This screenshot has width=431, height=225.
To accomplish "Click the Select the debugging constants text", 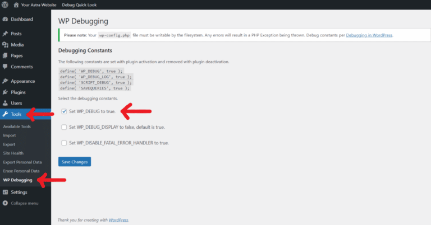I will coord(88,99).
